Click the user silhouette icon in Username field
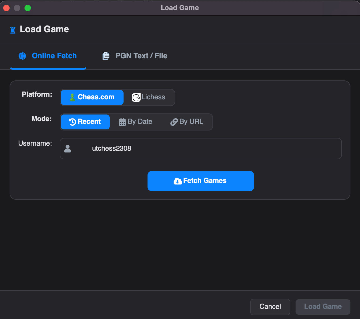This screenshot has width=360, height=319. (x=68, y=149)
